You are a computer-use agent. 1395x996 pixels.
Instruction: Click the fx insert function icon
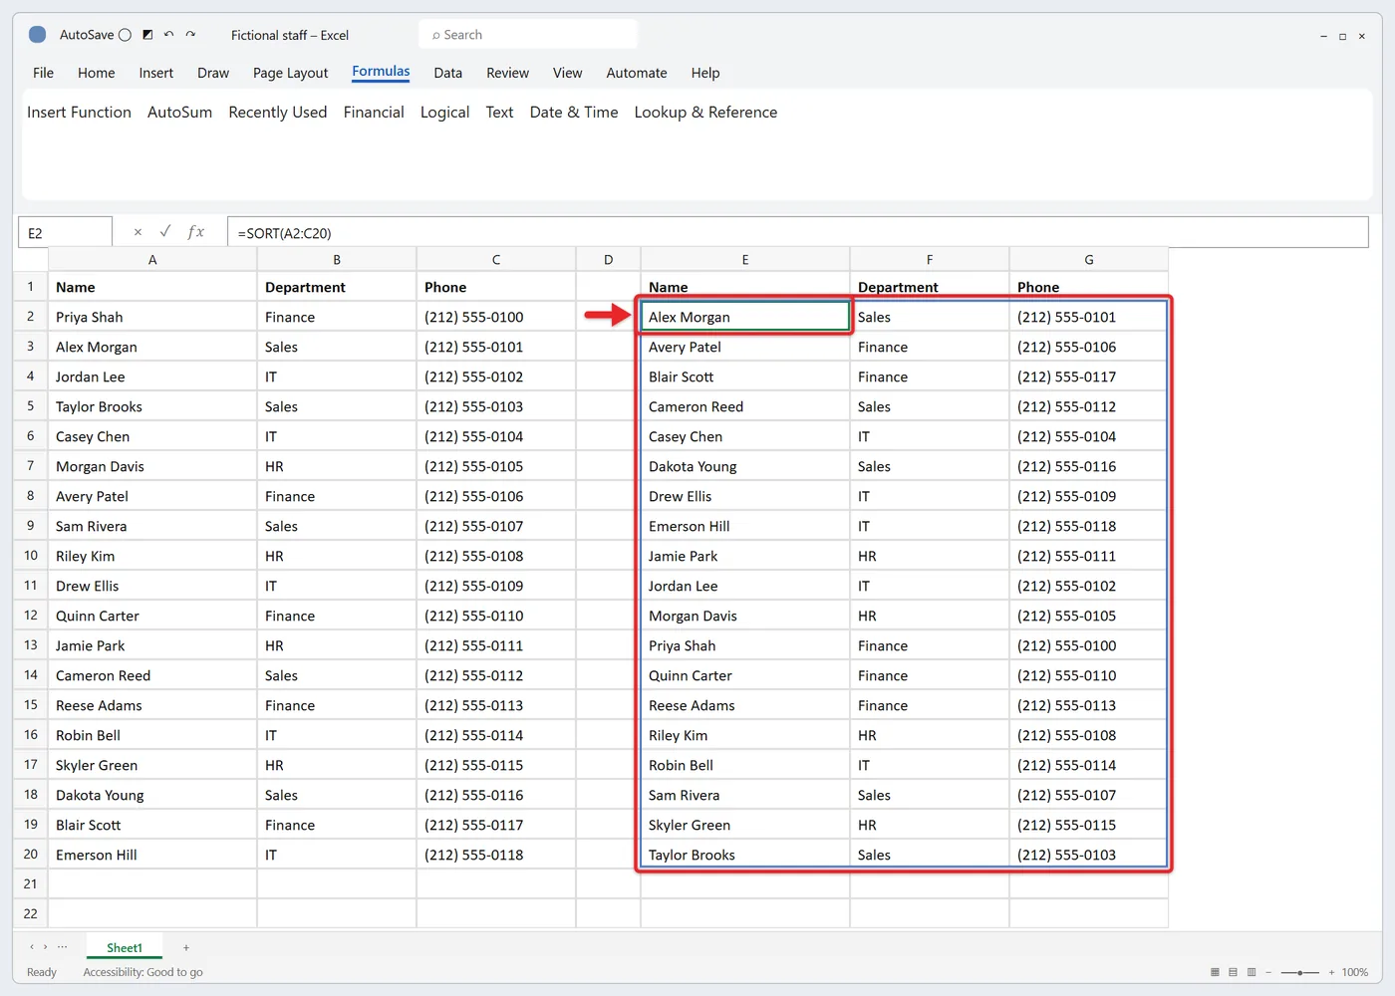tap(196, 232)
